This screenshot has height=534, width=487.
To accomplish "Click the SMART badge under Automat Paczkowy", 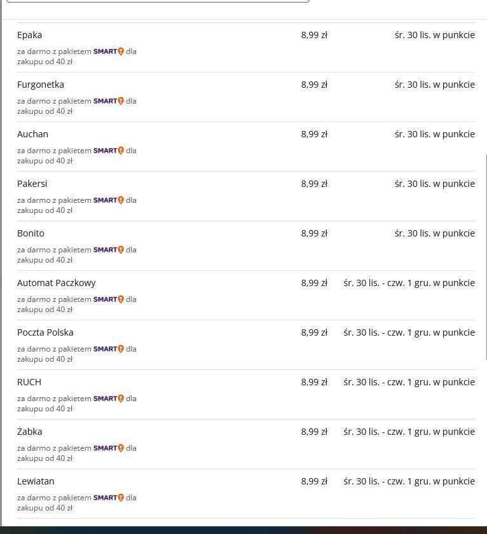I will [x=108, y=299].
